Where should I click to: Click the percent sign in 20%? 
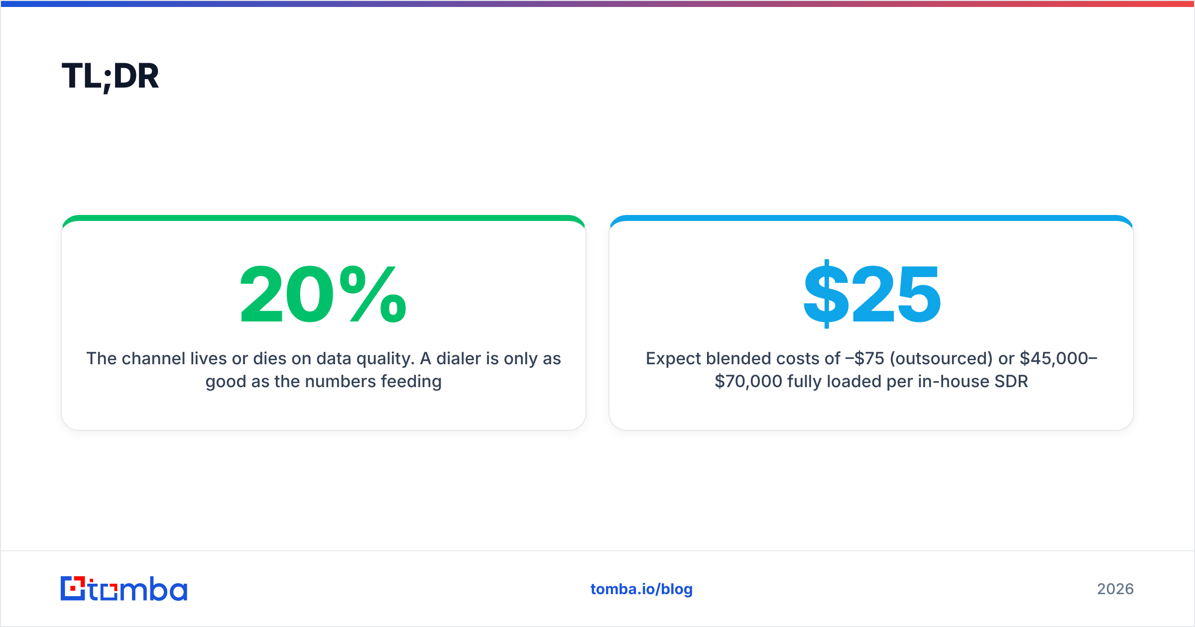[x=373, y=294]
